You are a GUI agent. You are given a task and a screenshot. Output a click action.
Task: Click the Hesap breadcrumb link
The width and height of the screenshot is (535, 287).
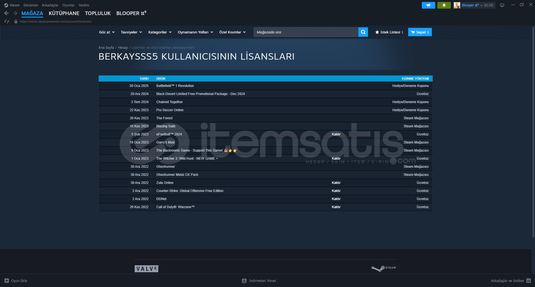pyautogui.click(x=123, y=48)
